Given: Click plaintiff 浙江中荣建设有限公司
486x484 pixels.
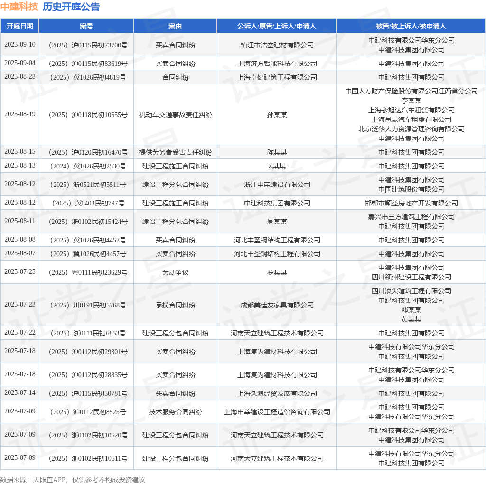Looking at the screenshot, I should (277, 185).
